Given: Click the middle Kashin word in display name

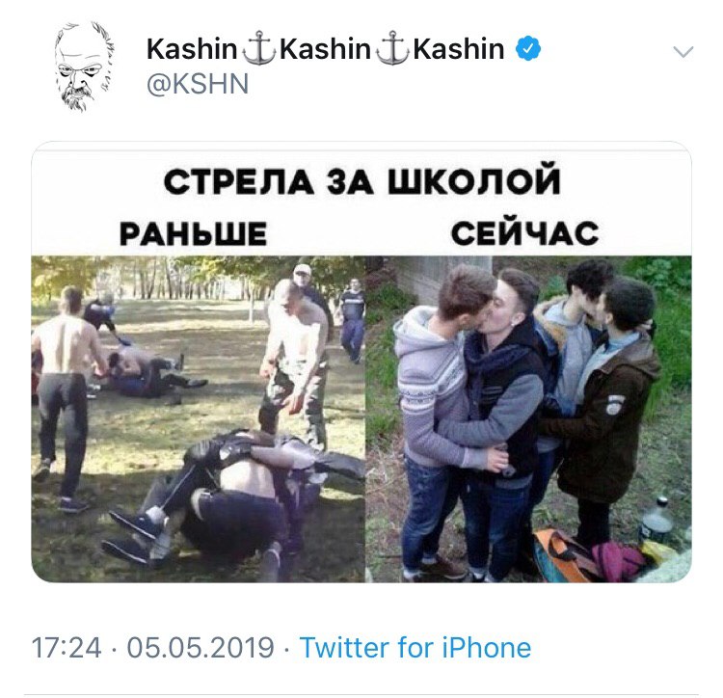Looking at the screenshot, I should 325,49.
